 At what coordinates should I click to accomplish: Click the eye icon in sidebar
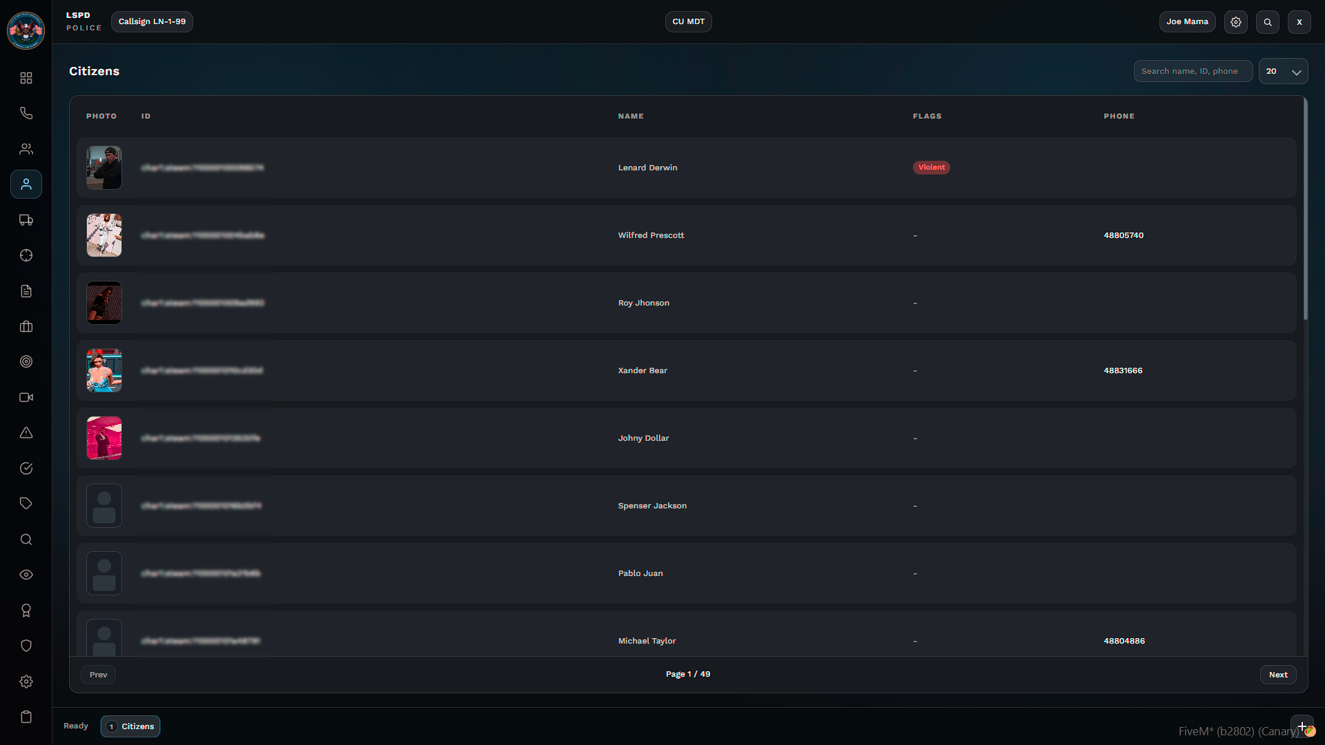(26, 575)
